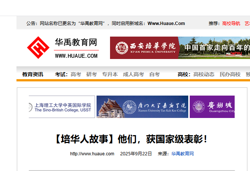This screenshot has width=250, height=171.
Task: Open the 成人高考 navigation link
Action: (133, 74)
